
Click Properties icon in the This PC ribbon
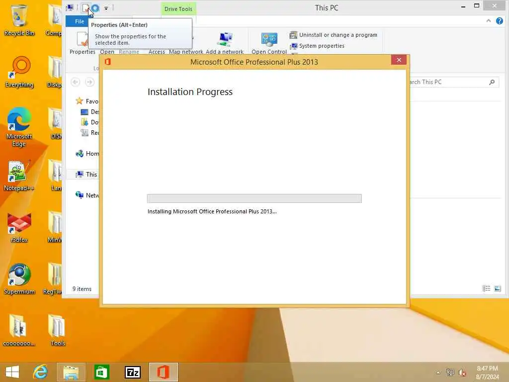coord(83,43)
